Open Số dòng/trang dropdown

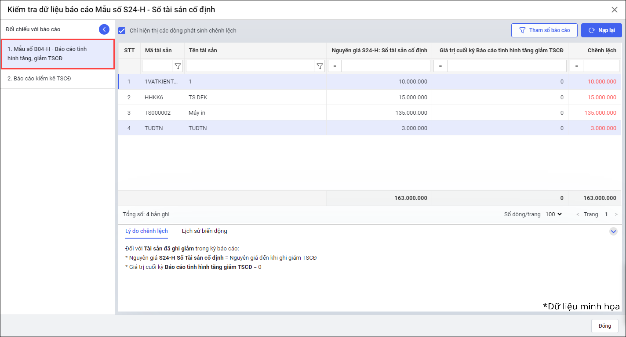(554, 214)
